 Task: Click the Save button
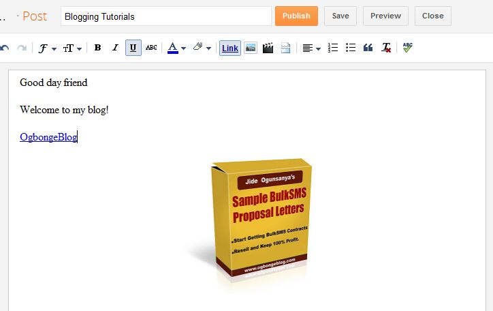coord(340,16)
